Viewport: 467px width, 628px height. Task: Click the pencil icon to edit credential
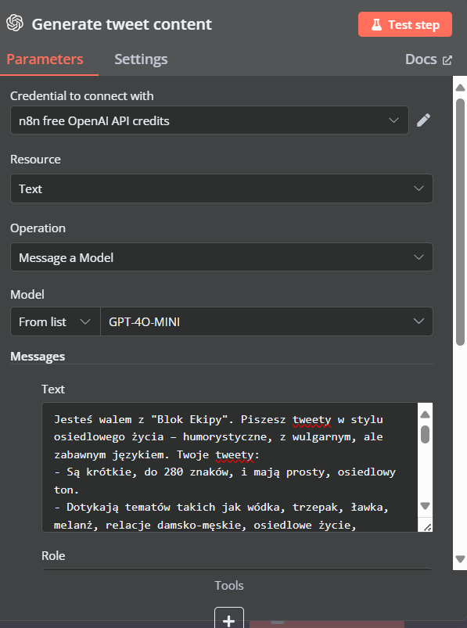click(x=423, y=120)
